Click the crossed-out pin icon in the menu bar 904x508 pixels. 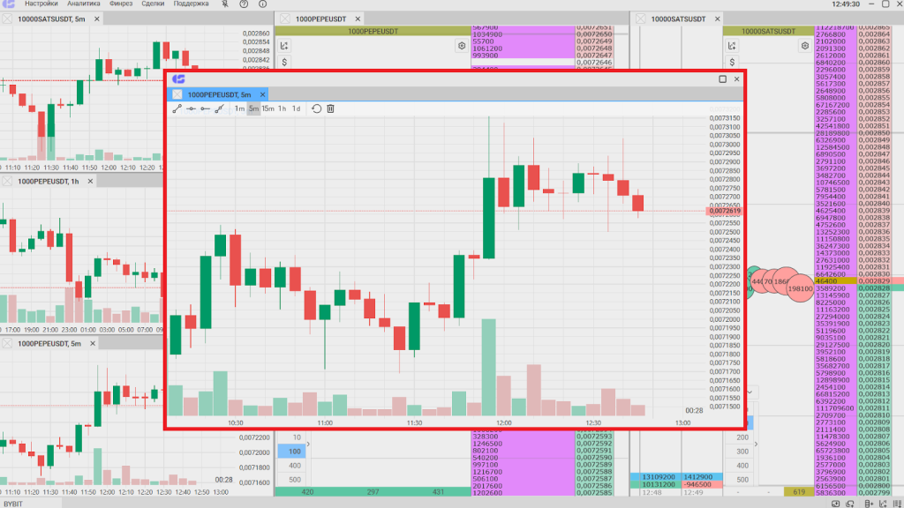(225, 4)
